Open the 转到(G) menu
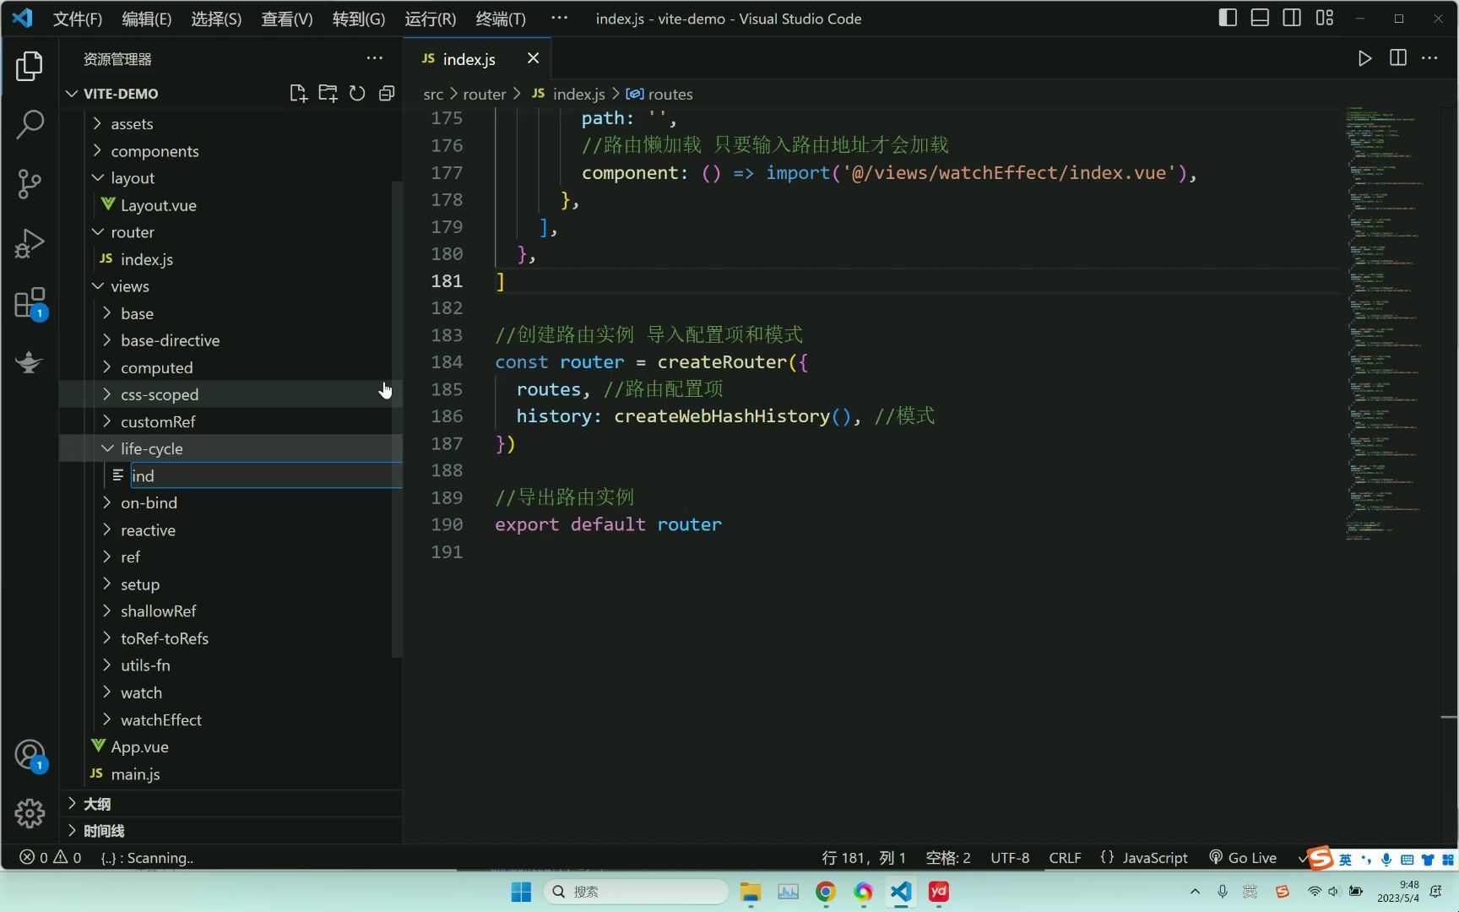 click(359, 19)
